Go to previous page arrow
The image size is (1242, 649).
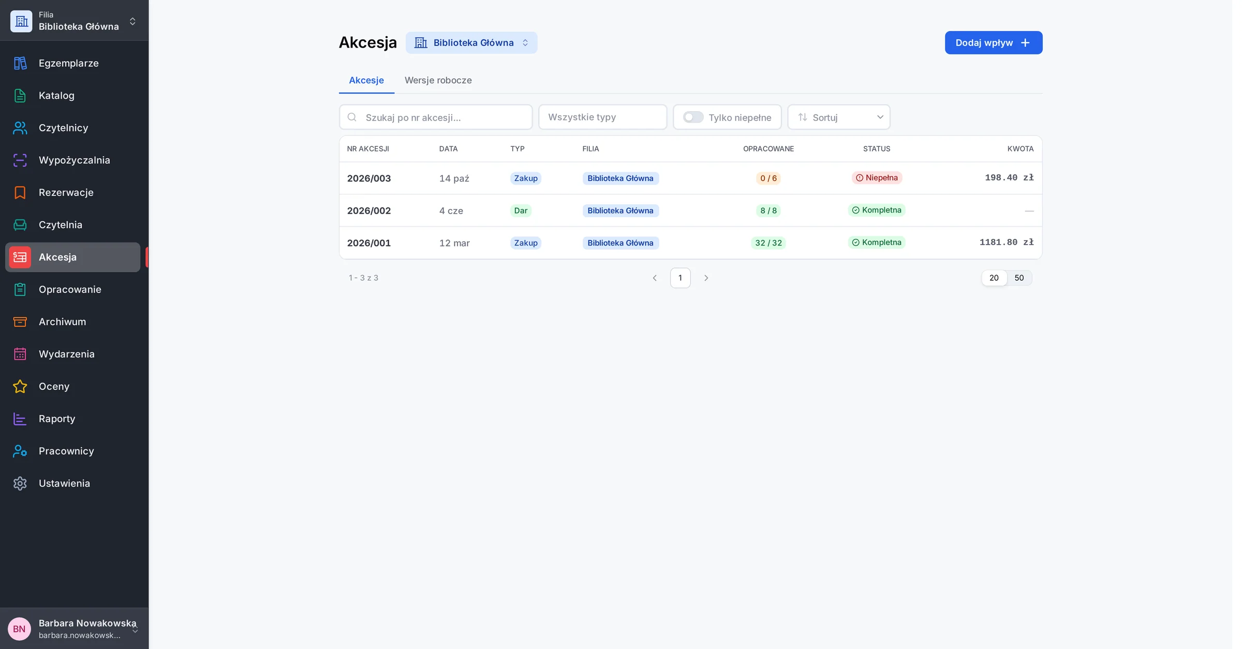tap(655, 278)
